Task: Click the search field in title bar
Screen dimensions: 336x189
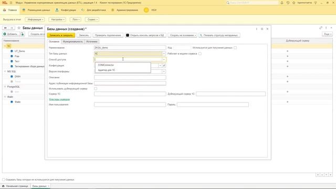Action: [252, 3]
